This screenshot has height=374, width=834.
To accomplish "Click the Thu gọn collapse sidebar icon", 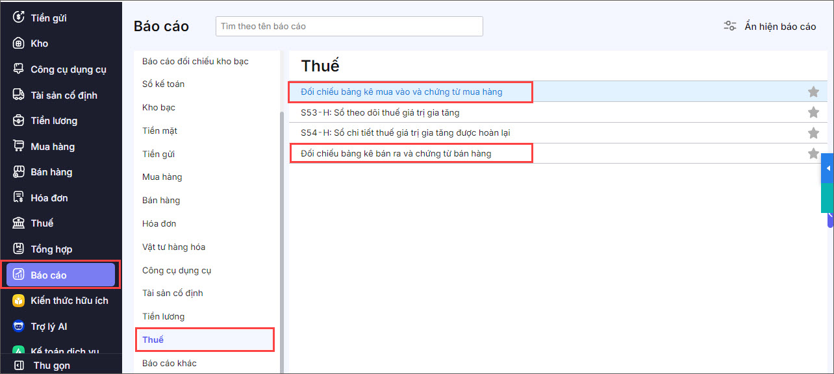I will pos(19,365).
